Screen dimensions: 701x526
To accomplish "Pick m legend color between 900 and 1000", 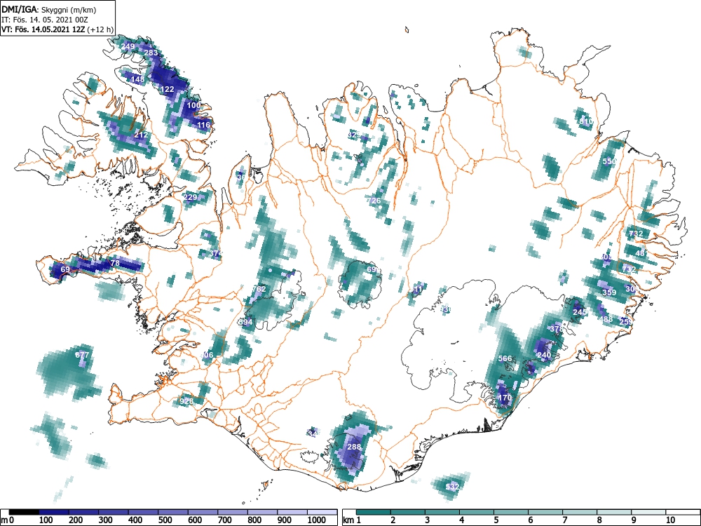I will [x=292, y=512].
